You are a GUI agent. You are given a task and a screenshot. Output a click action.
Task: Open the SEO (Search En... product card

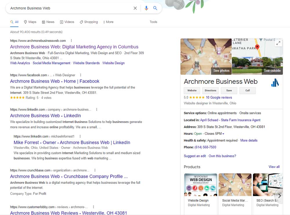pos(268,194)
